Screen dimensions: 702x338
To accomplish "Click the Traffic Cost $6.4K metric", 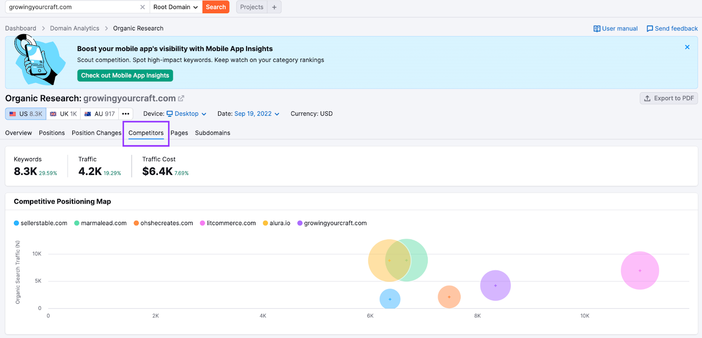I will click(x=165, y=166).
